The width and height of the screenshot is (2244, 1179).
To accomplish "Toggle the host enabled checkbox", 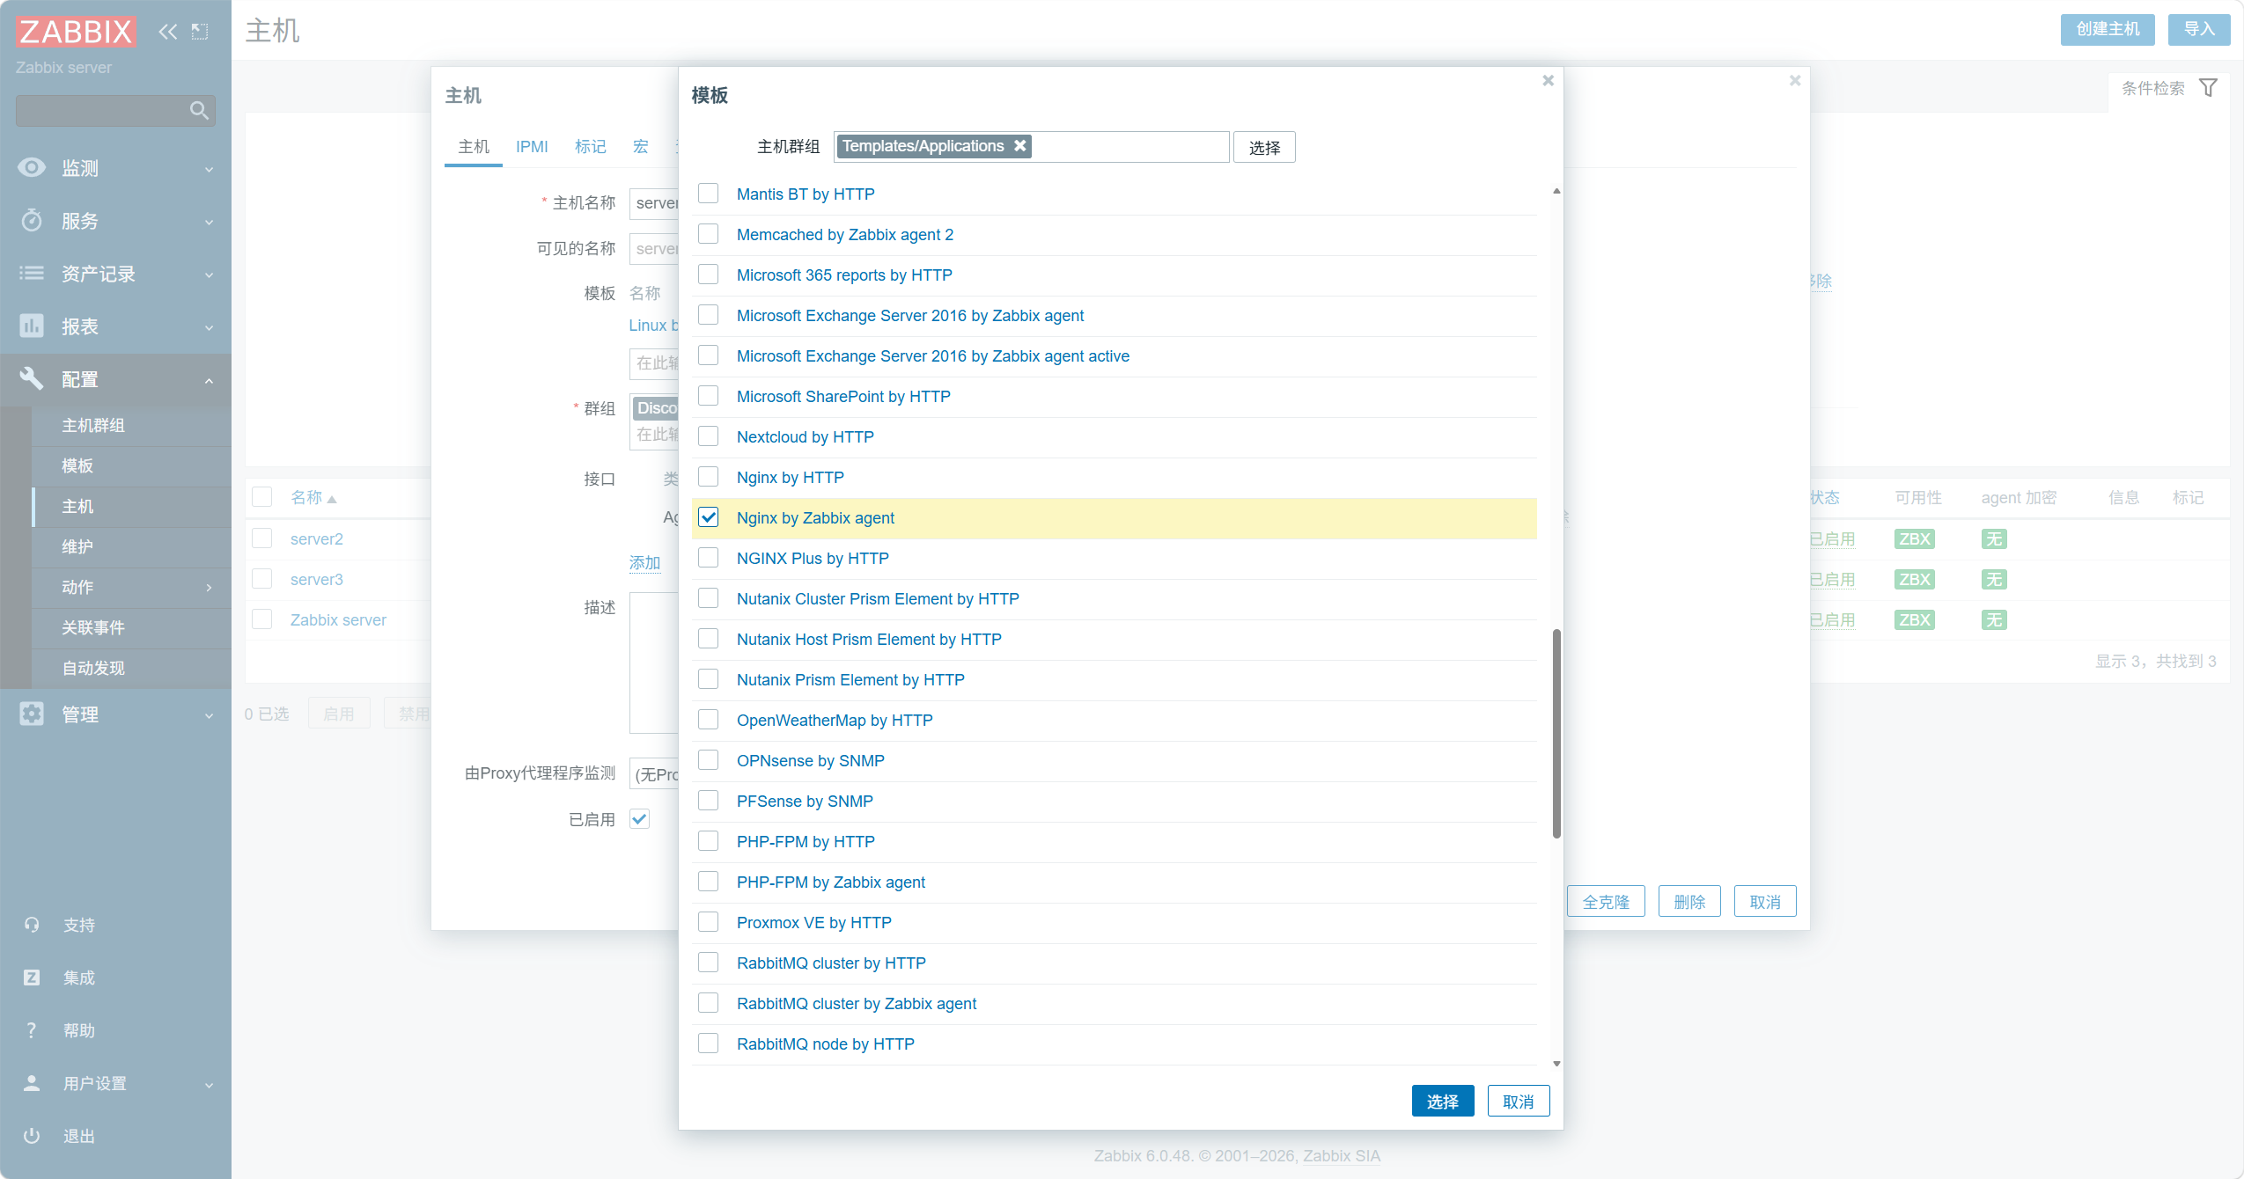I will [x=640, y=819].
